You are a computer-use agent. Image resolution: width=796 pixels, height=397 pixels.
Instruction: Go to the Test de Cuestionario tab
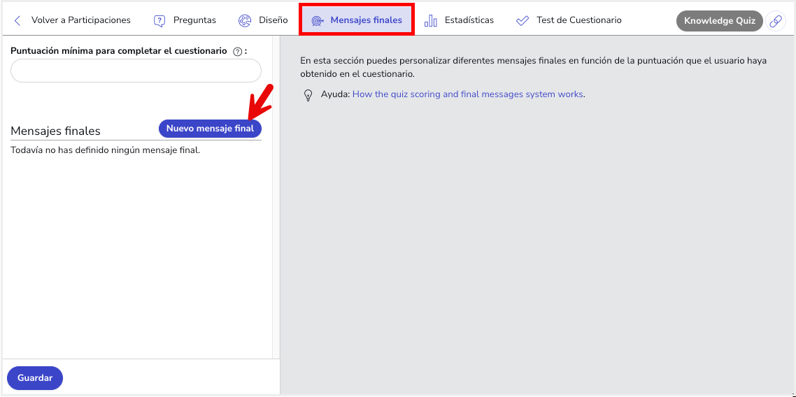coord(569,20)
